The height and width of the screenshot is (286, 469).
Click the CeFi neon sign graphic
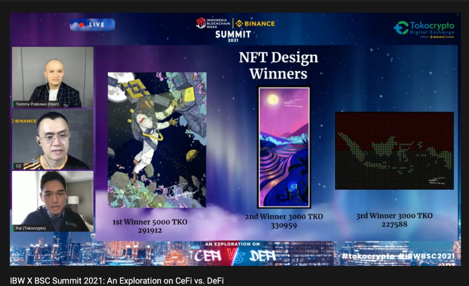pos(208,256)
